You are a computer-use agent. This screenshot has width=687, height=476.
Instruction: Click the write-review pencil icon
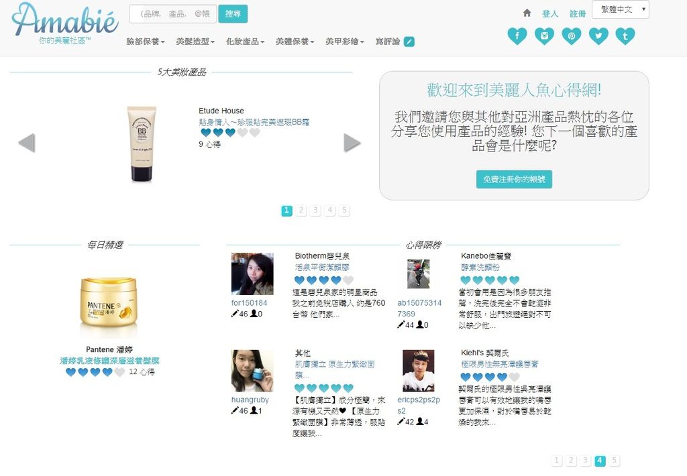[409, 42]
